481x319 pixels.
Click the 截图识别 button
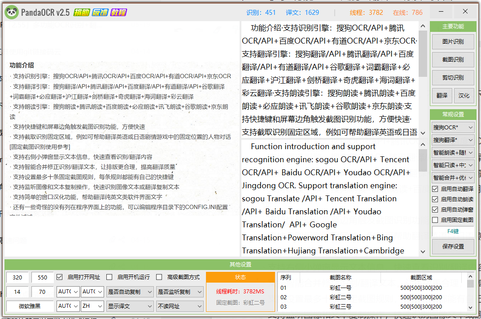click(x=453, y=60)
